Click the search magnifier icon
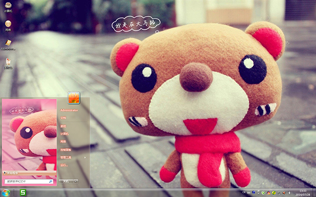The image size is (316, 197). [x=51, y=181]
